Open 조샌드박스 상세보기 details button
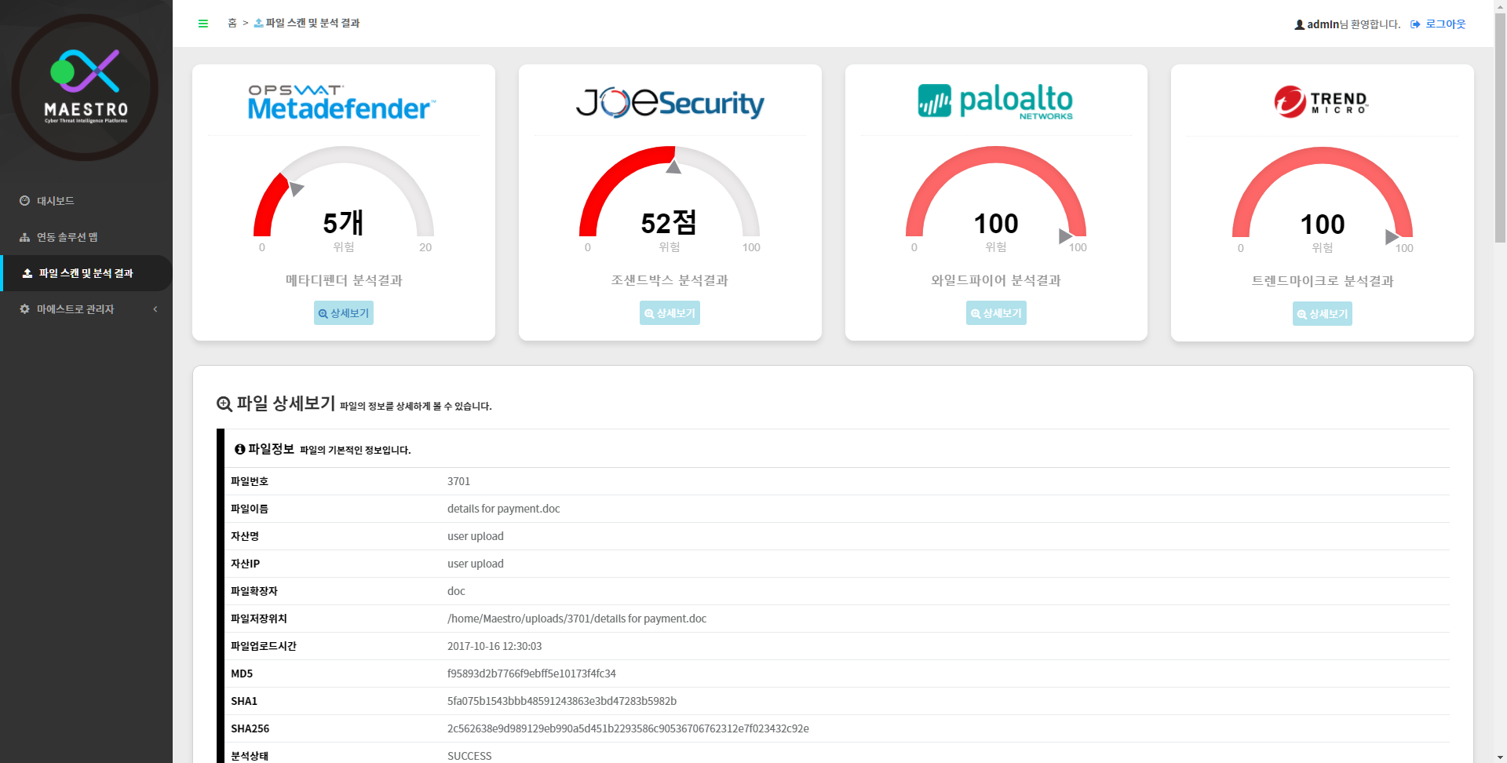 [x=670, y=313]
